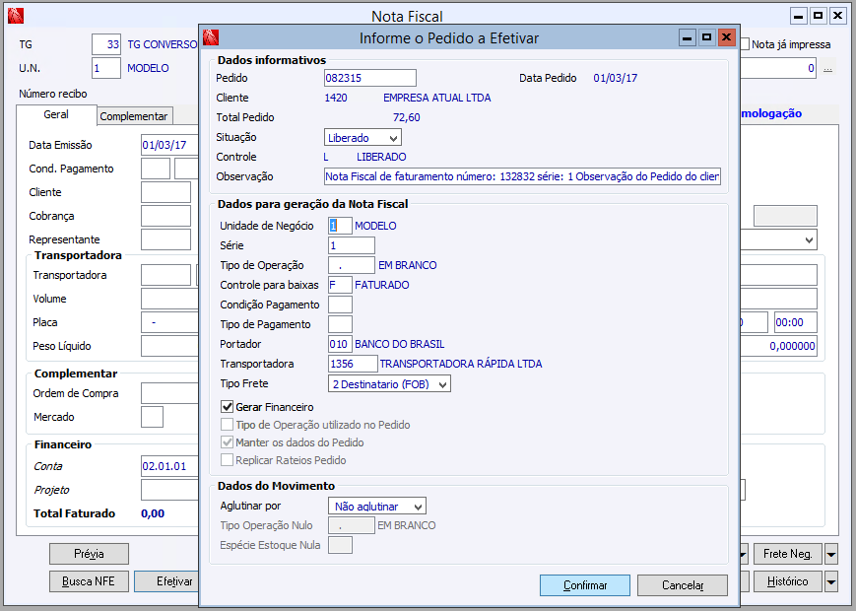The image size is (856, 611).
Task: Check the Nota já impressa checkbox
Action: 744,44
